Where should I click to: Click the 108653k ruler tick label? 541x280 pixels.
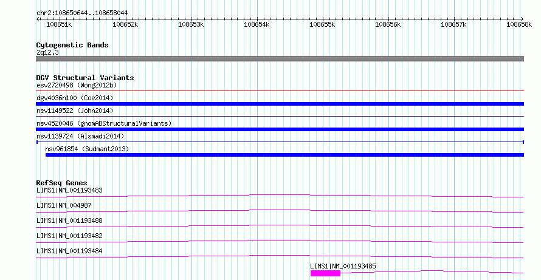click(191, 24)
